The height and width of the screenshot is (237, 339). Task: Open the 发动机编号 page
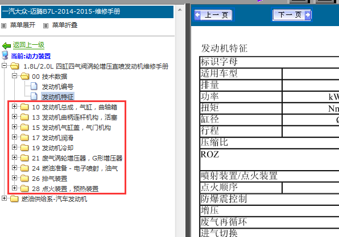[x=57, y=87]
